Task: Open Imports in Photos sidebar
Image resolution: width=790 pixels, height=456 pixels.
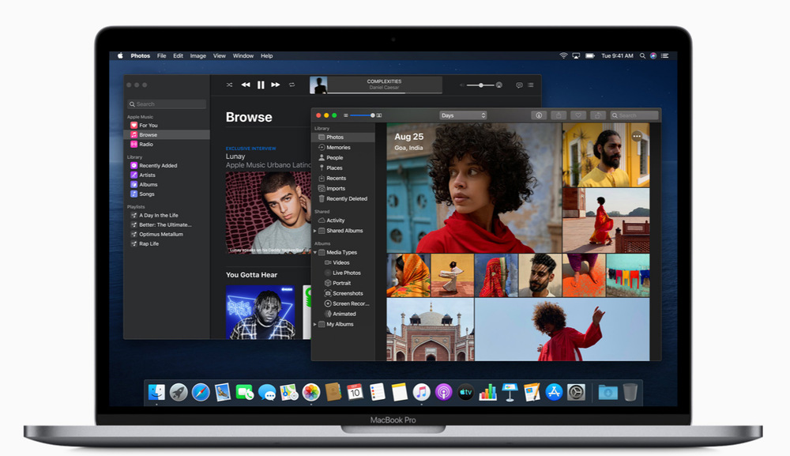Action: coord(344,188)
